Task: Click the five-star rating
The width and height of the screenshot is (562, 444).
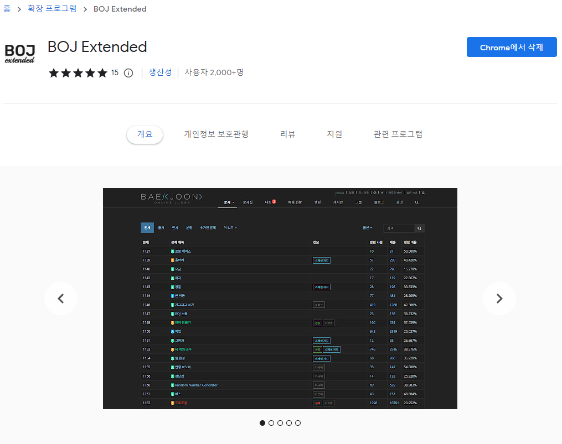Action: (78, 73)
